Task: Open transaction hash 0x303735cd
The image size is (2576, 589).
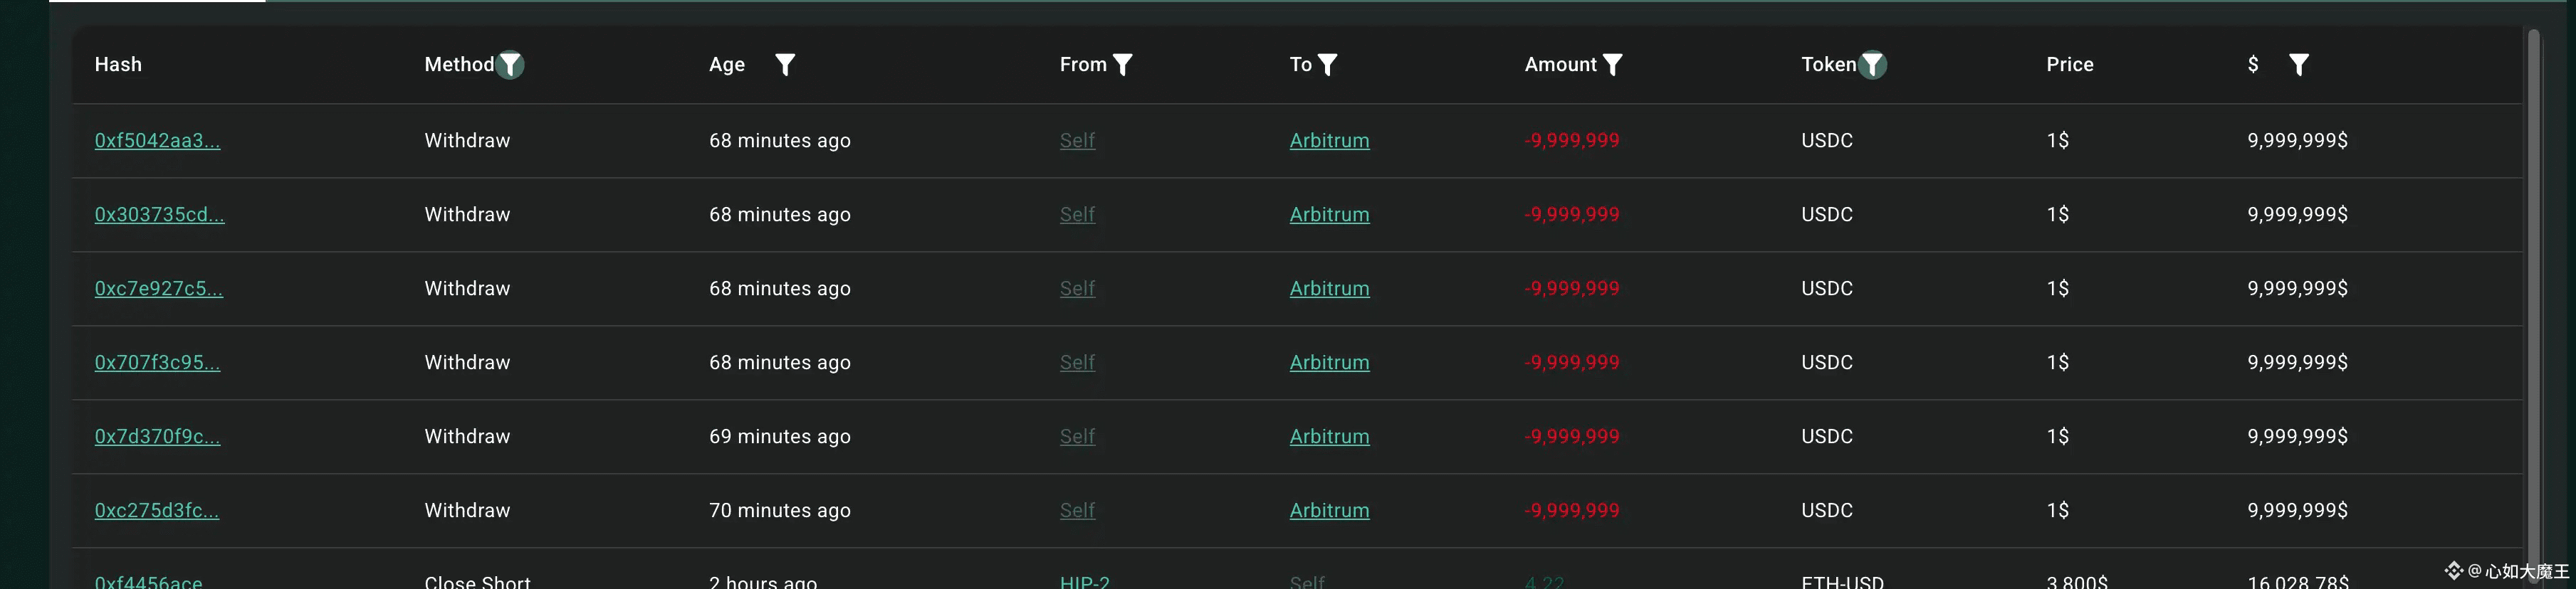Action: pos(159,215)
